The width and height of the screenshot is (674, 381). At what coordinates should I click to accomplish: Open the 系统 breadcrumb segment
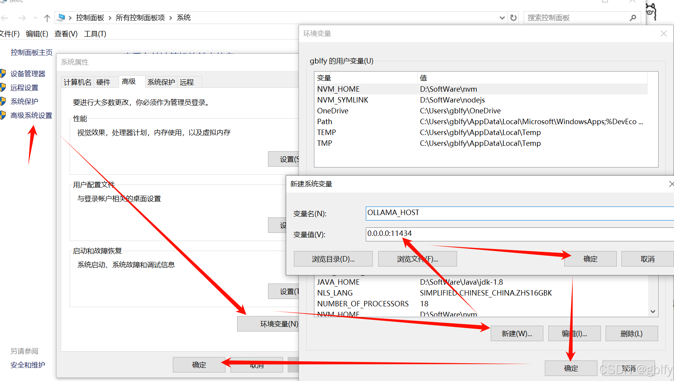pos(184,18)
